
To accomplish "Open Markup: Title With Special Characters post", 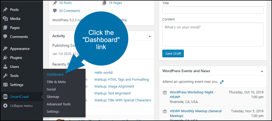I will (123, 100).
